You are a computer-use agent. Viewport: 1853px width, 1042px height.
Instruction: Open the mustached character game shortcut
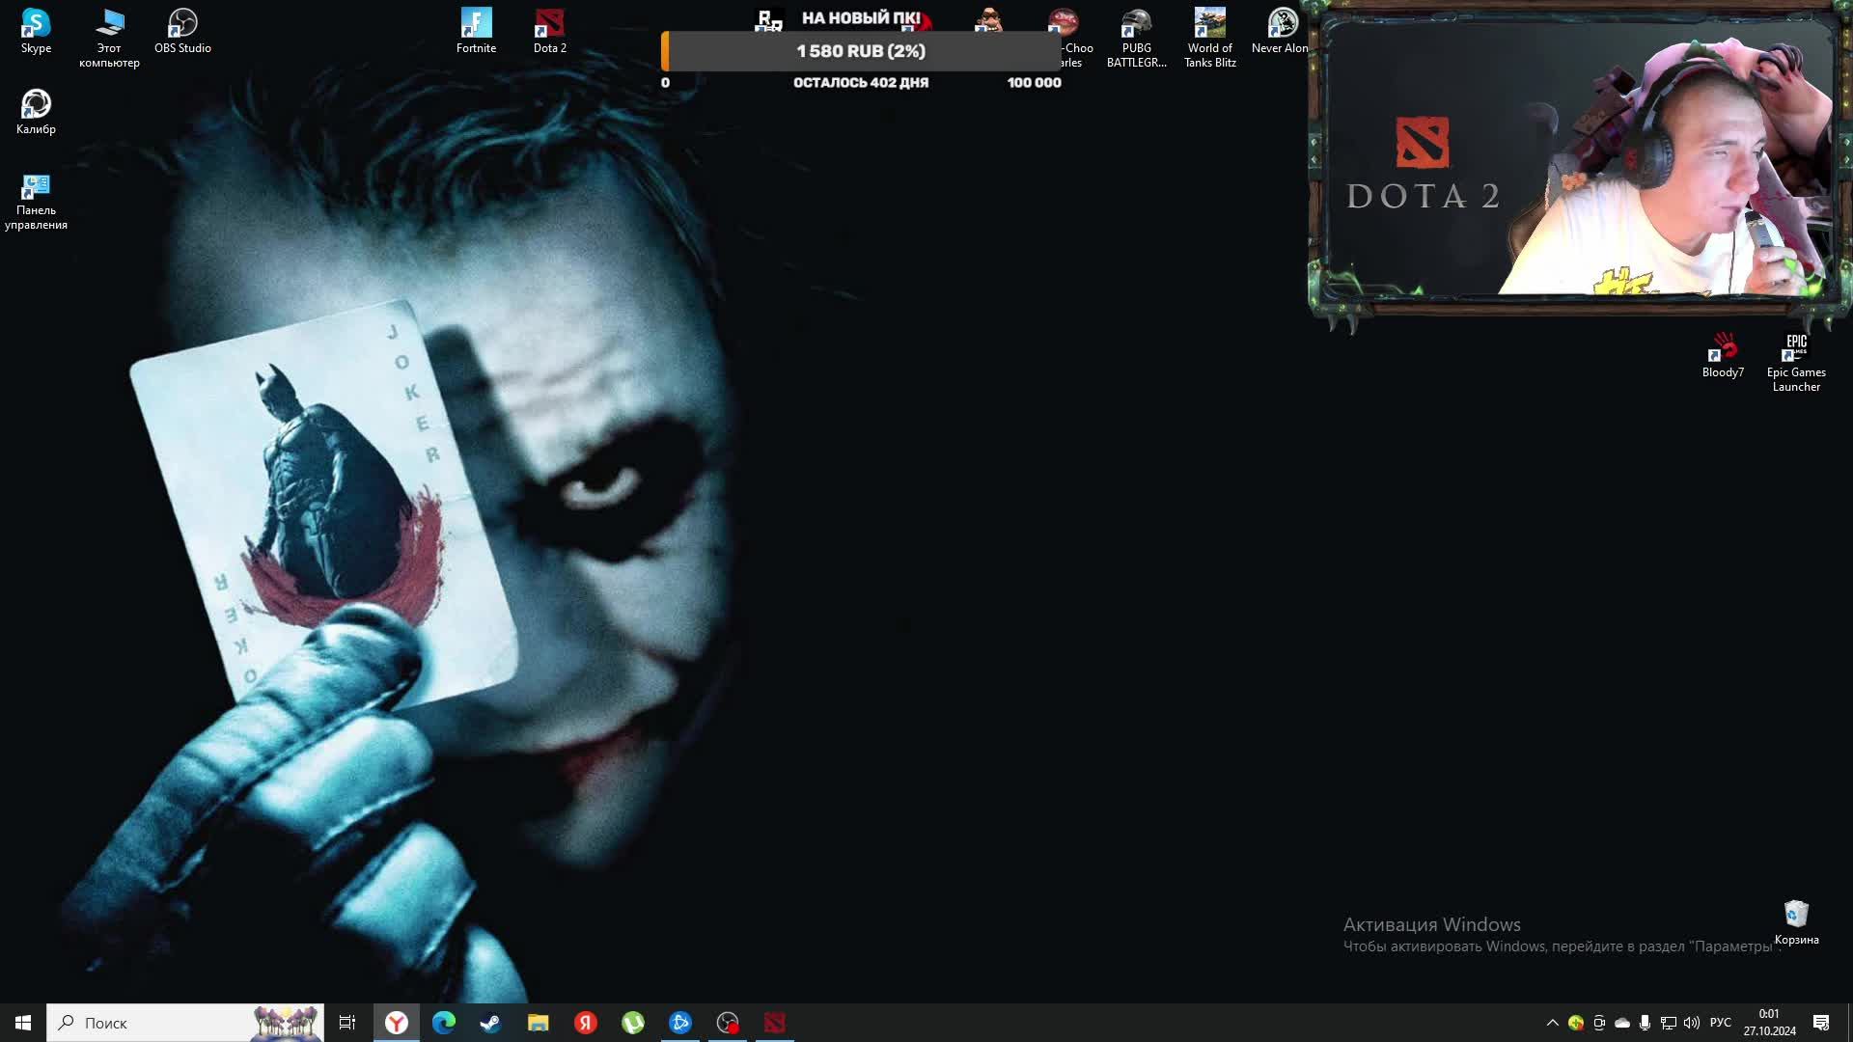988,19
